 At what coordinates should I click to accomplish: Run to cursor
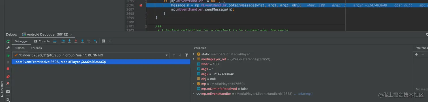pyautogui.click(x=95, y=41)
